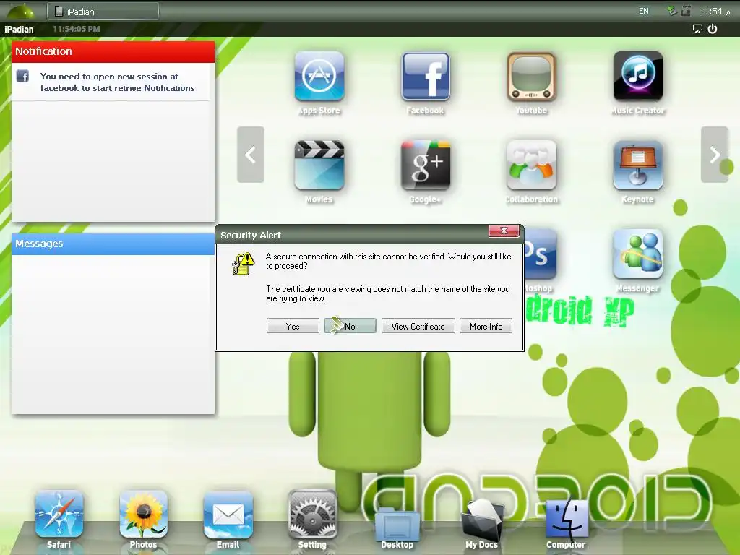
Task: Click More Info button
Action: click(486, 326)
